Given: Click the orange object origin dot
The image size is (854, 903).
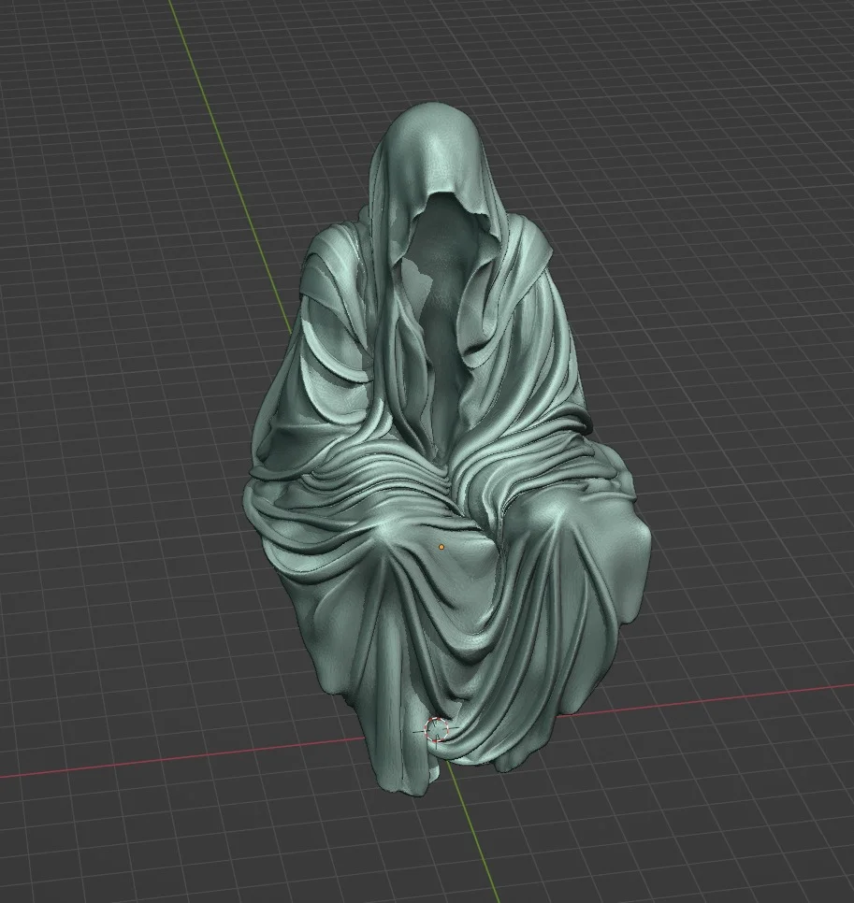Looking at the screenshot, I should pos(441,547).
